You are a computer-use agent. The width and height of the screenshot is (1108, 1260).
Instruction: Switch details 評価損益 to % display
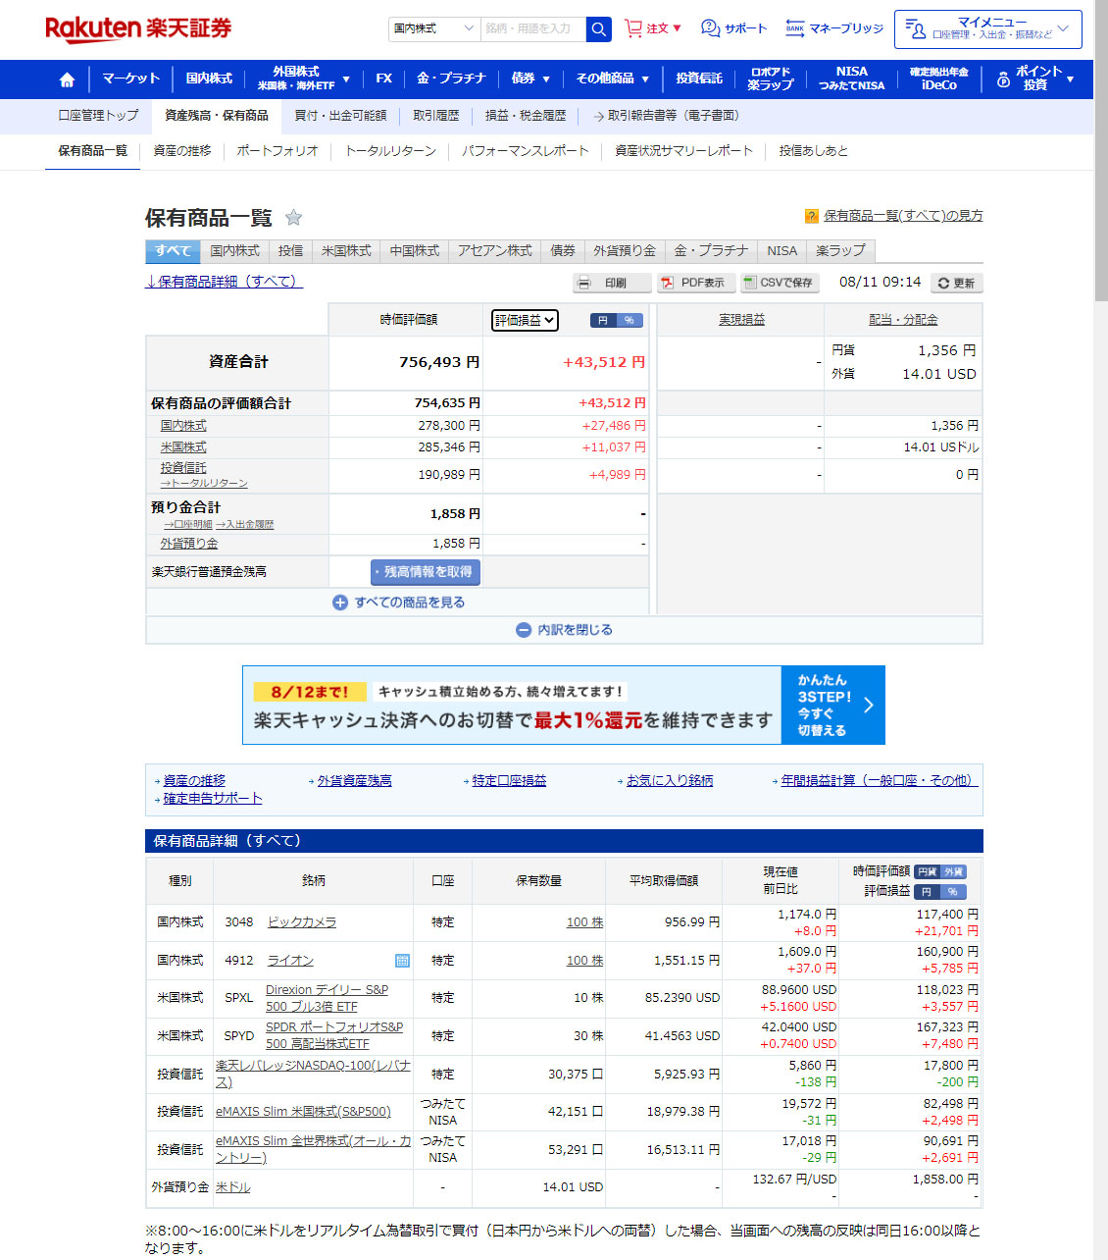(952, 892)
